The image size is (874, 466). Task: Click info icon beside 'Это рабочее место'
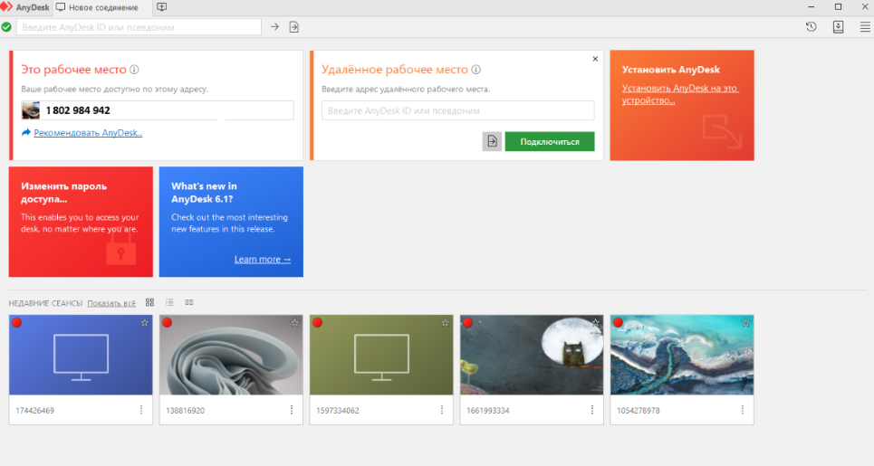click(134, 70)
